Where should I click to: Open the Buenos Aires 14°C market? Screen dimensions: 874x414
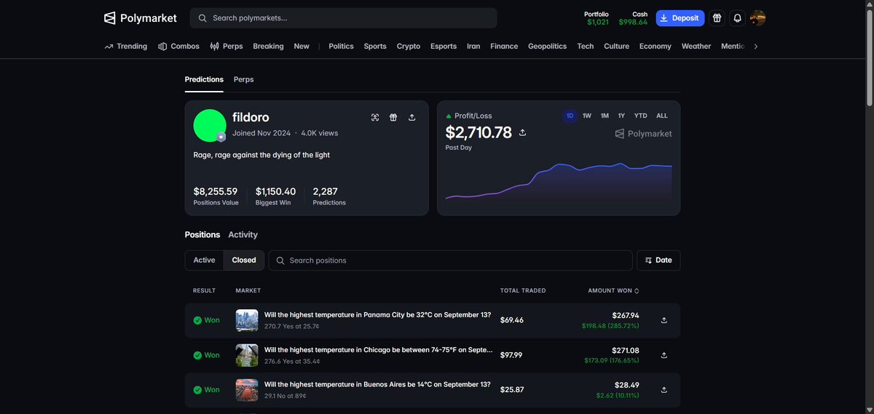coord(377,385)
